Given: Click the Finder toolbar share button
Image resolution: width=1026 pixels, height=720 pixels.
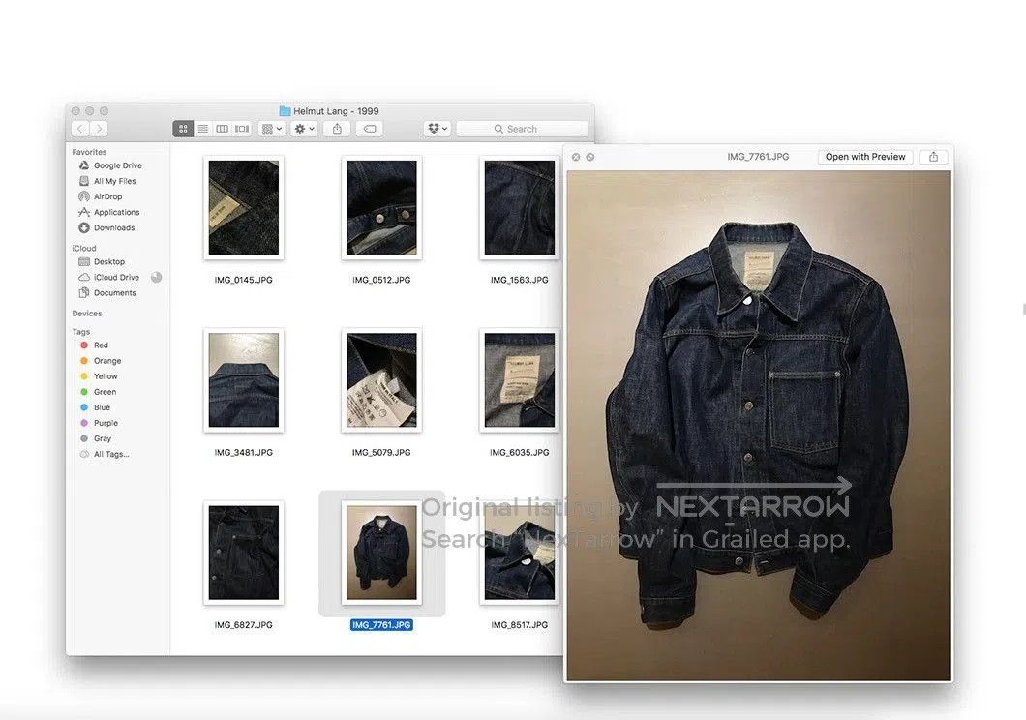Looking at the screenshot, I should [337, 129].
